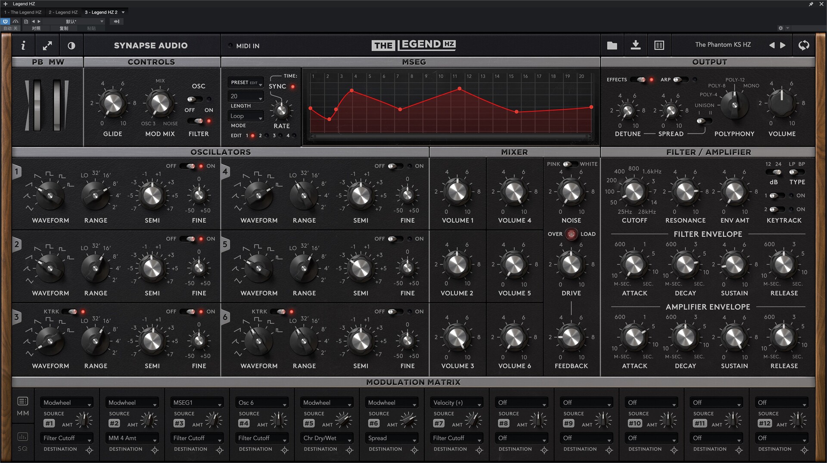Click The Phantom KS HZ preset name
Viewport: 827px width, 463px height.
pos(723,45)
